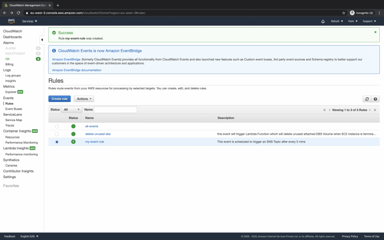Viewport: 384px width, 240px height.
Task: Open Dashboards in the sidebar
Action: 12,37
